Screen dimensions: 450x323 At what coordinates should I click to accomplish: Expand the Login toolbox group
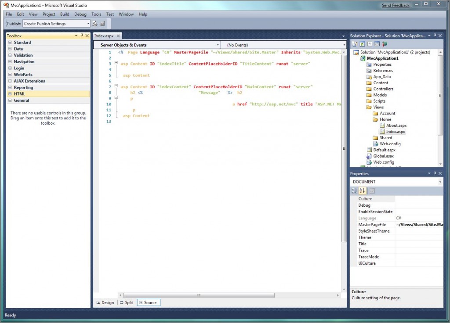(x=10, y=68)
